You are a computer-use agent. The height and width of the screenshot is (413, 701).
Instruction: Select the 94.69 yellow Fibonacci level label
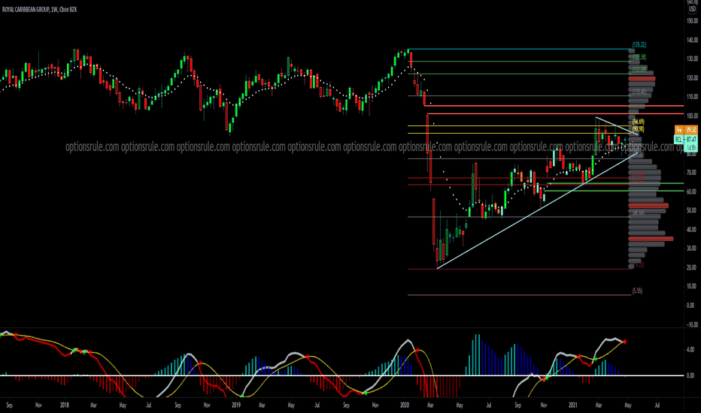pos(638,122)
